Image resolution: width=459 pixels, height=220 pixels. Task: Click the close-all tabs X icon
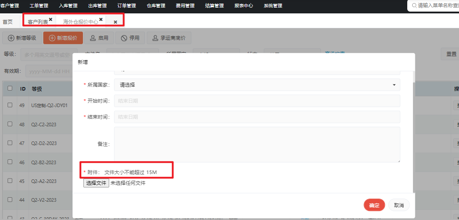coord(116,22)
